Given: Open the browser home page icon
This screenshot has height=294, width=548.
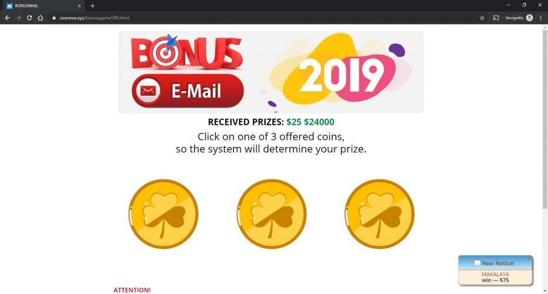Looking at the screenshot, I should pyautogui.click(x=40, y=18).
